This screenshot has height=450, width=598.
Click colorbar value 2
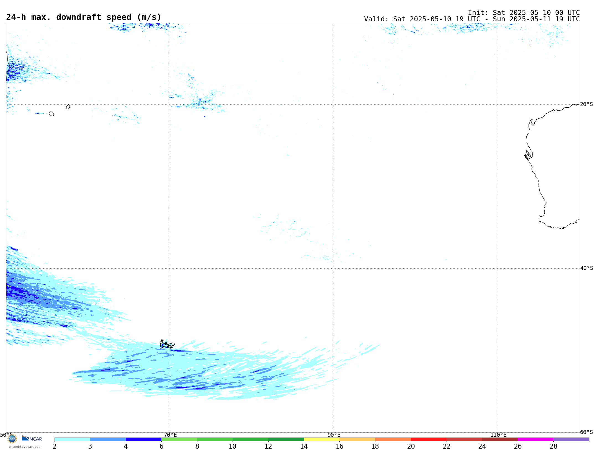click(x=55, y=446)
